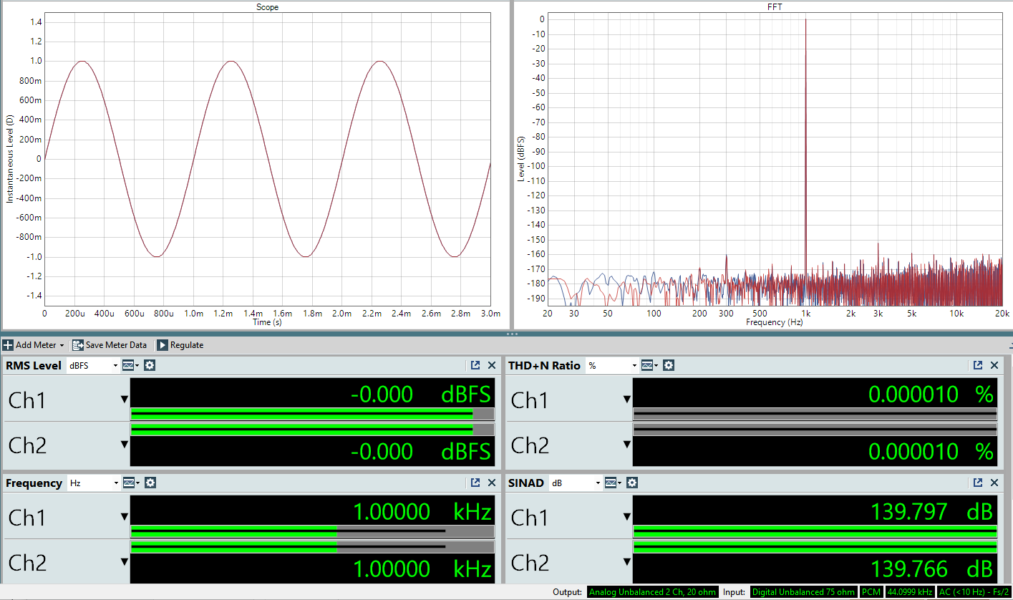1013x600 pixels.
Task: Open the Add Meter dropdown arrow
Action: click(62, 346)
